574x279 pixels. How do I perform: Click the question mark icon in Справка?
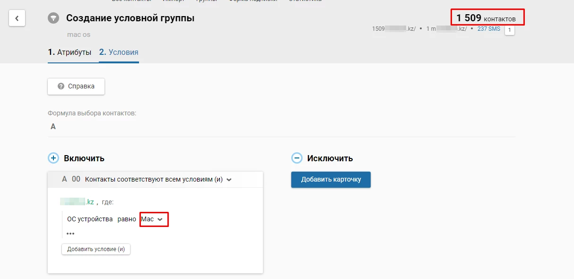(61, 86)
